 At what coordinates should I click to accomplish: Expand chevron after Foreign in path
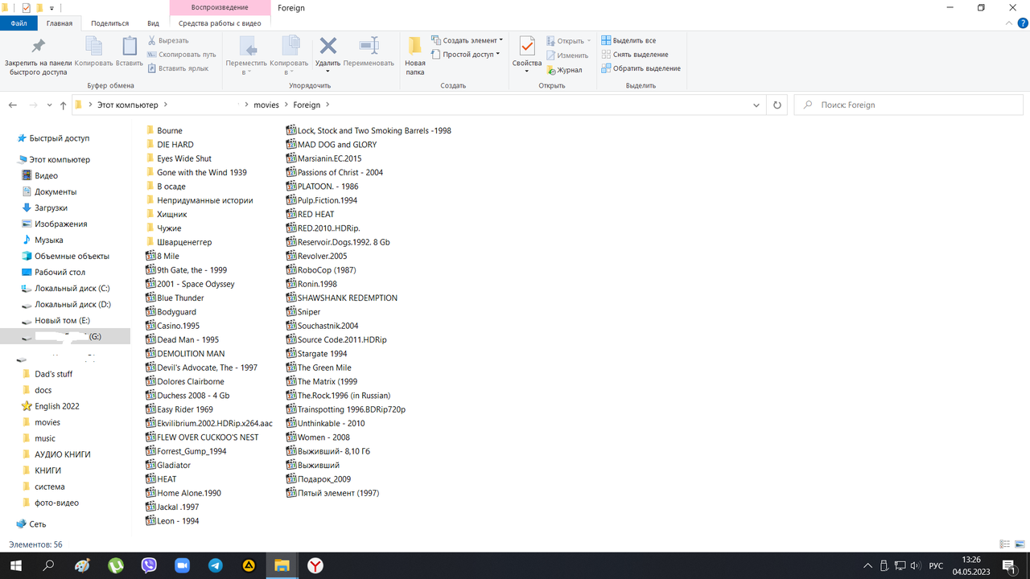[328, 105]
